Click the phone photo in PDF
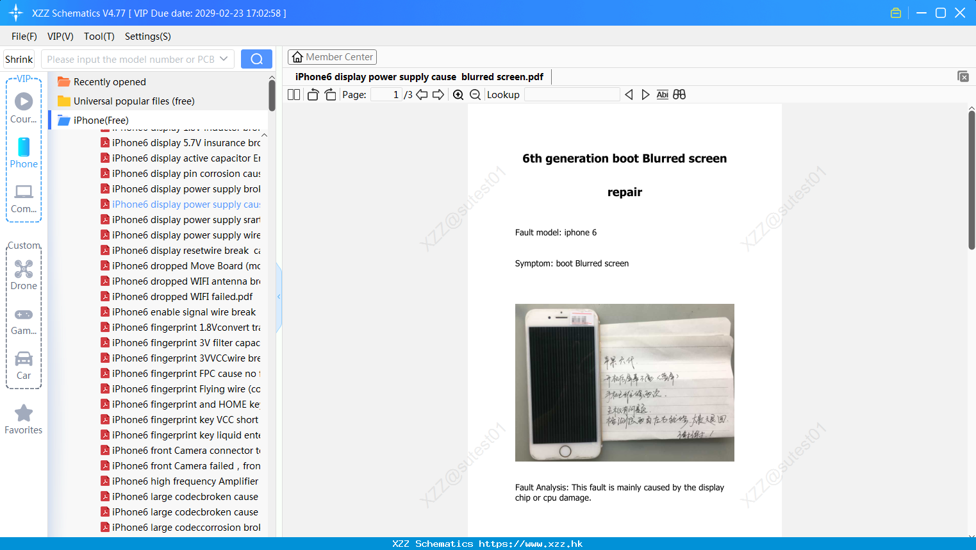This screenshot has height=550, width=976. coord(625,383)
